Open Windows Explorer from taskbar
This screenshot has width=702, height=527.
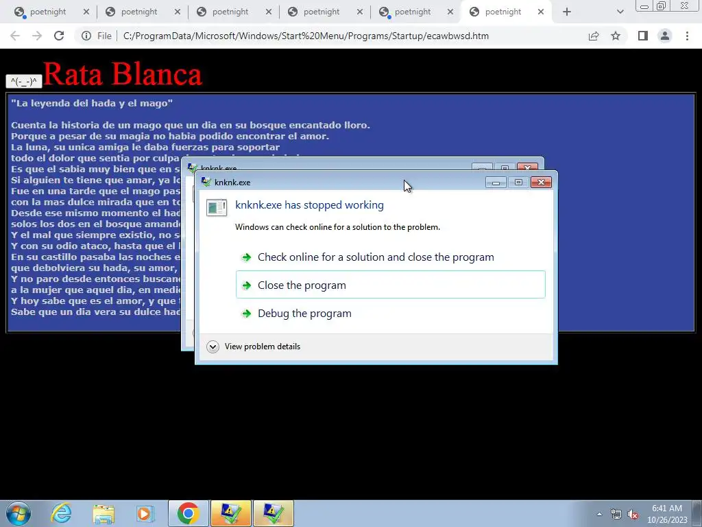pos(104,513)
